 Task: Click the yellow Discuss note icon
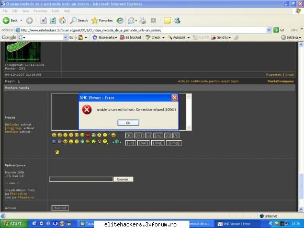(167, 20)
